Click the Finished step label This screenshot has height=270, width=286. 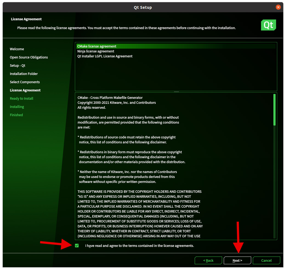(16, 115)
